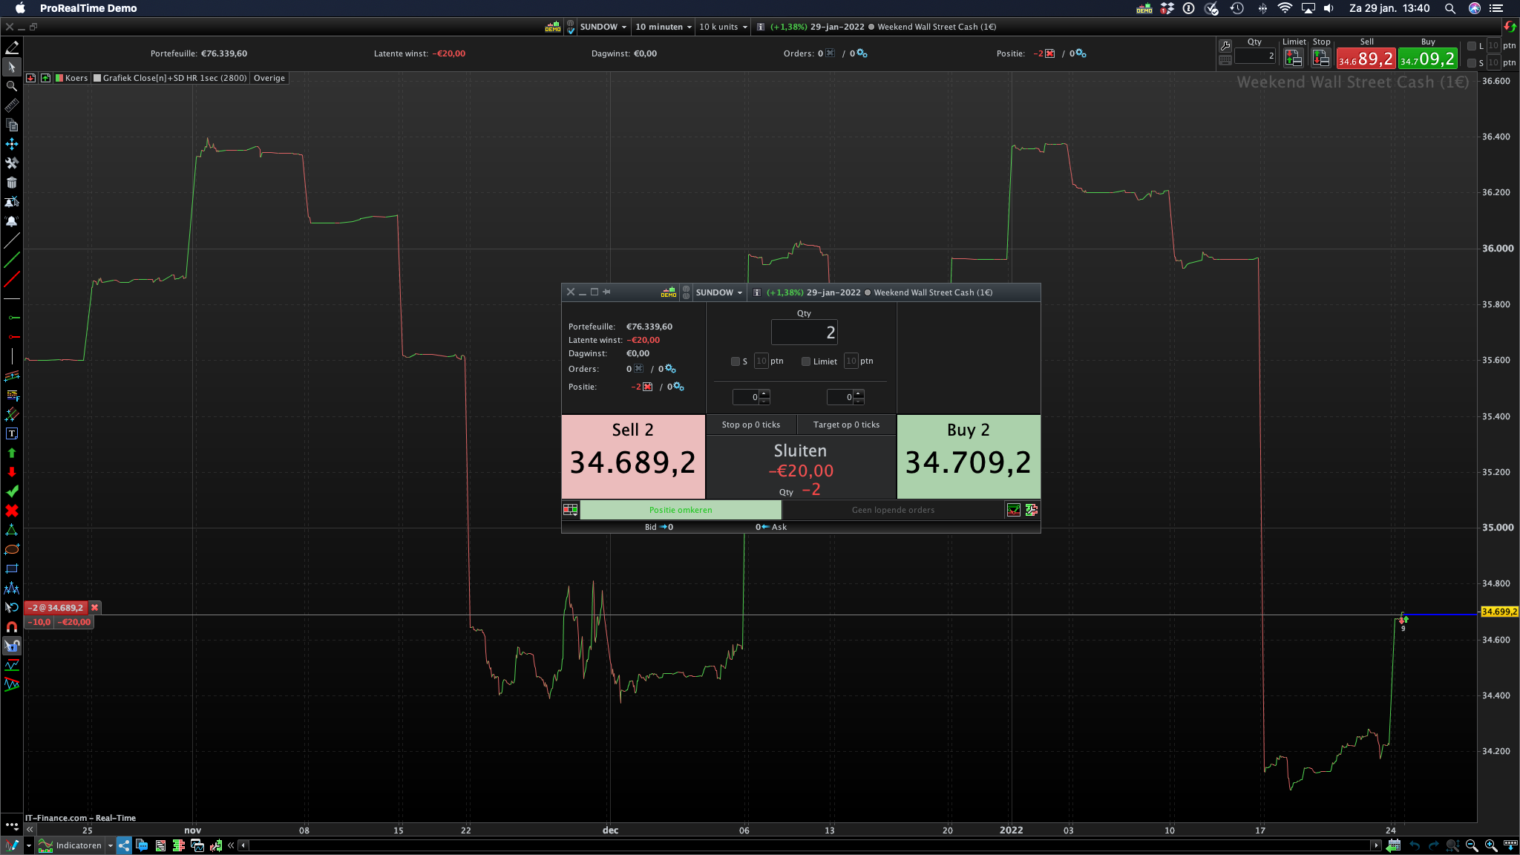Open the Indicatoren dropdown arrow
This screenshot has width=1520, height=855.
(111, 845)
